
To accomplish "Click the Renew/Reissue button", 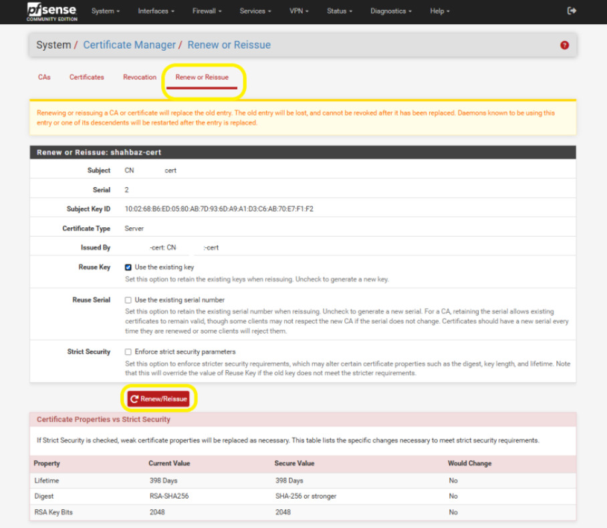I will (158, 399).
